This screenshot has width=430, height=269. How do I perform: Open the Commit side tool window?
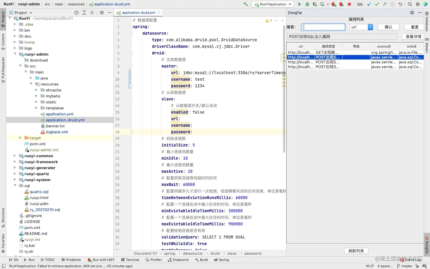coord(3,42)
